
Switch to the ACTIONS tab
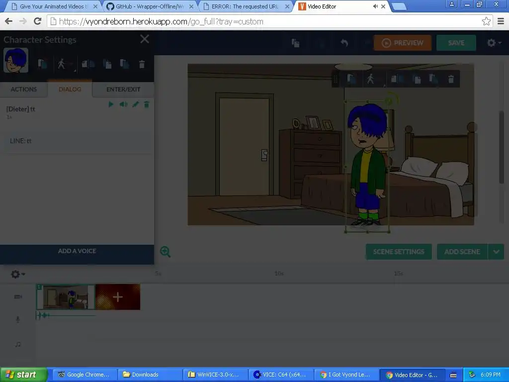tap(24, 90)
